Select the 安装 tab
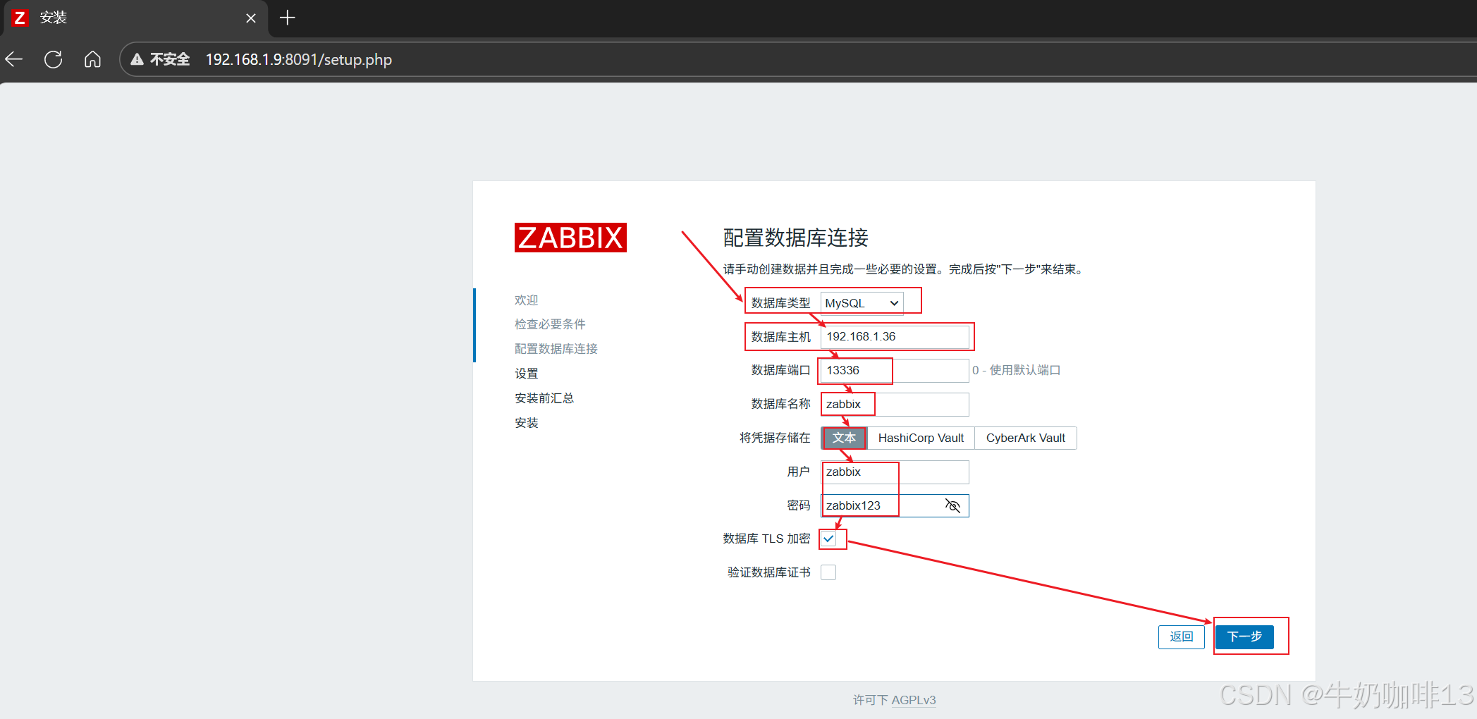1477x719 pixels. point(134,18)
